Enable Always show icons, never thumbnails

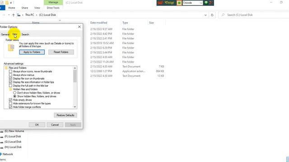pos(10,72)
